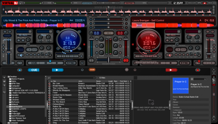Click the left deck pitch slider handle

click(x=9, y=52)
